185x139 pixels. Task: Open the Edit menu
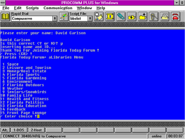[x=18, y=8]
